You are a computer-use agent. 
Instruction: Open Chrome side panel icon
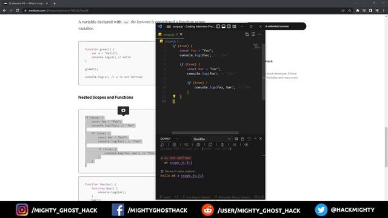[370, 11]
